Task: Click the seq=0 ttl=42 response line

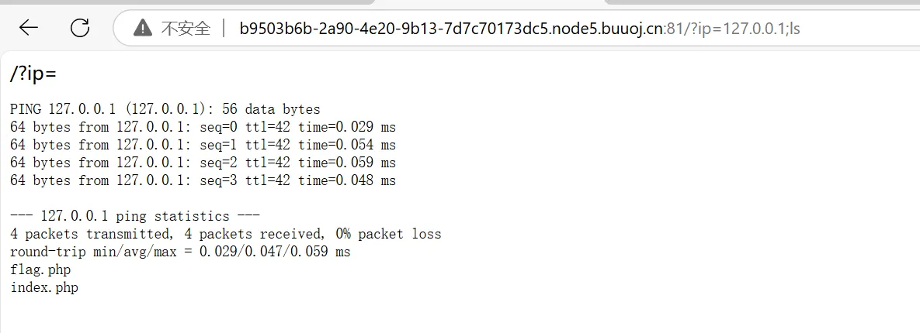Action: (x=203, y=127)
